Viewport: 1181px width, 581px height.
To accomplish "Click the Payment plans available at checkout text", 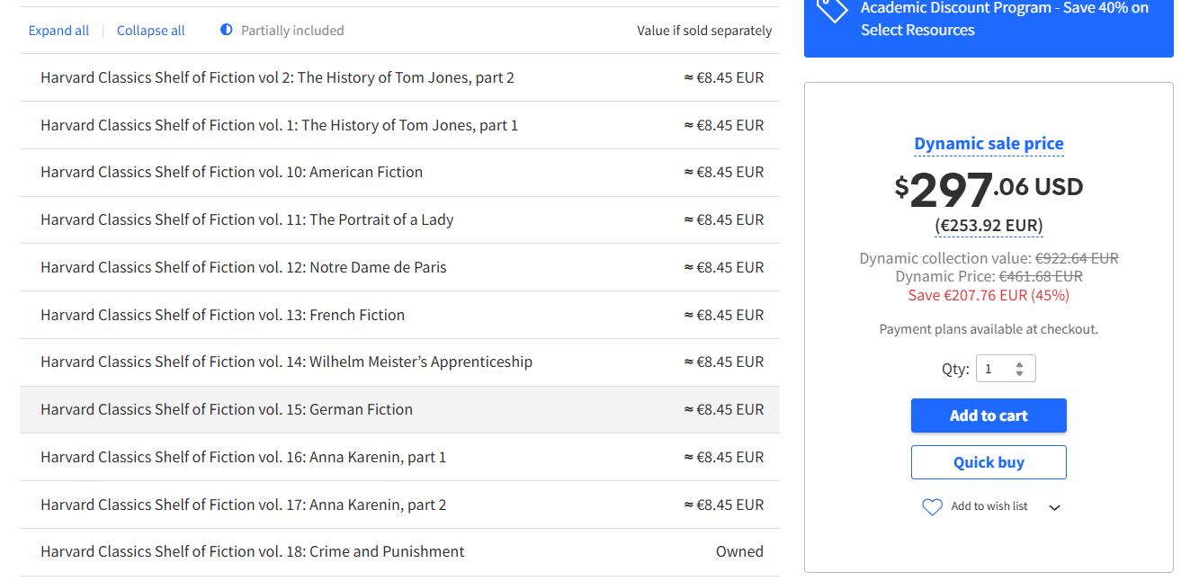I will click(x=989, y=329).
